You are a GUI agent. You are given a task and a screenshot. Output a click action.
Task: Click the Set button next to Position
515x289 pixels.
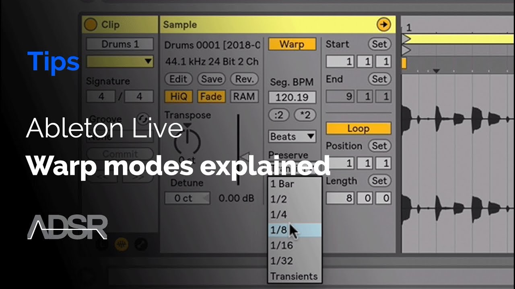[379, 146]
